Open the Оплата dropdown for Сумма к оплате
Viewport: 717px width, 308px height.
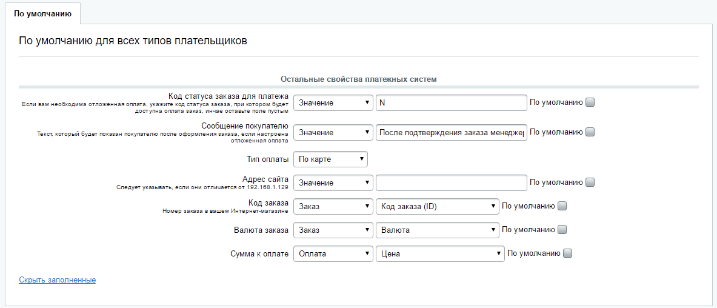pos(333,253)
